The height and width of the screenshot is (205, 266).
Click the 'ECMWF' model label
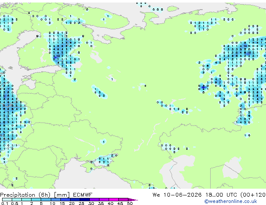(83, 195)
